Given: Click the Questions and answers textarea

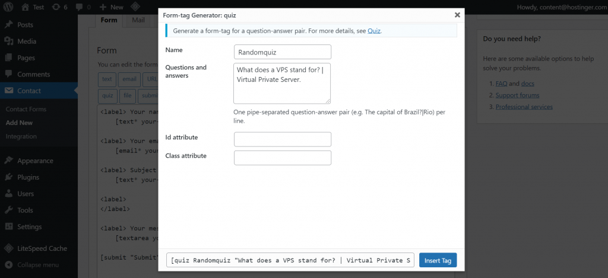Looking at the screenshot, I should click(x=282, y=83).
